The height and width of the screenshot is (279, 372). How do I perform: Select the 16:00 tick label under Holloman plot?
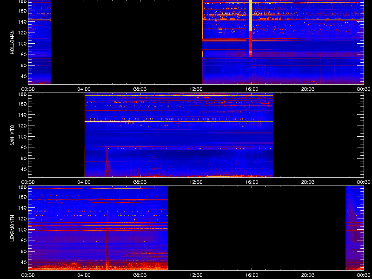tap(252, 89)
